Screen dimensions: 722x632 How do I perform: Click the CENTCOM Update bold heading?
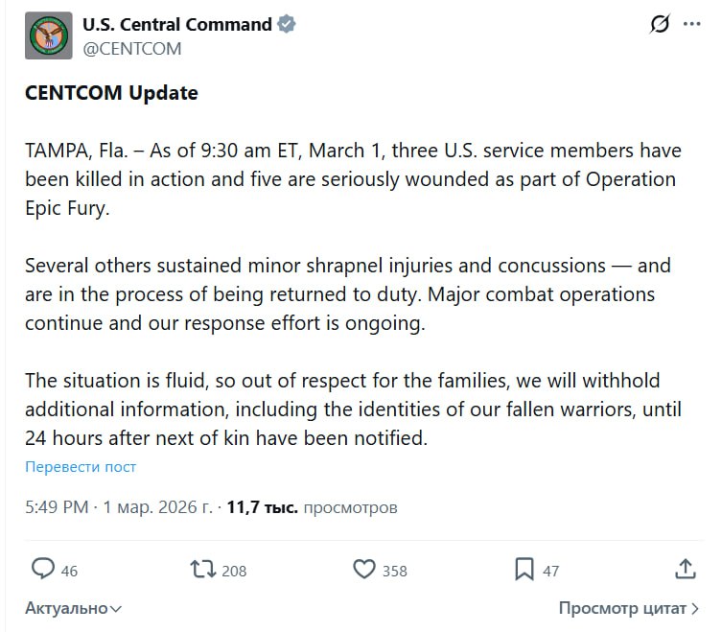(111, 93)
